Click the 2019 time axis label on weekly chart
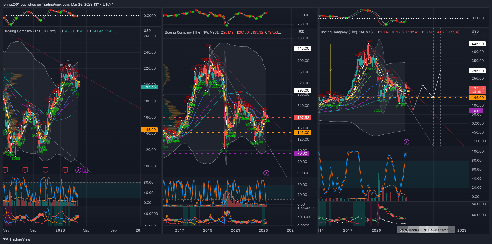 [208, 230]
